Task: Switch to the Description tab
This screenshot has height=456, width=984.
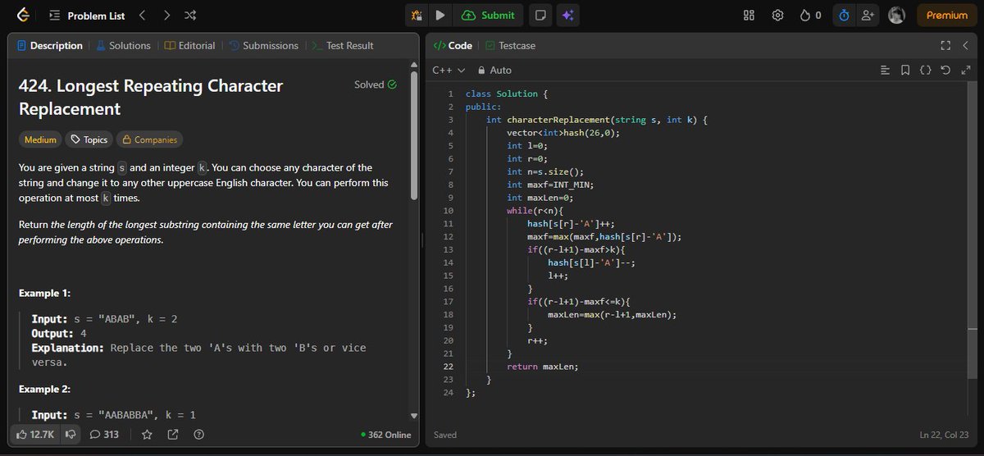Action: (50, 46)
